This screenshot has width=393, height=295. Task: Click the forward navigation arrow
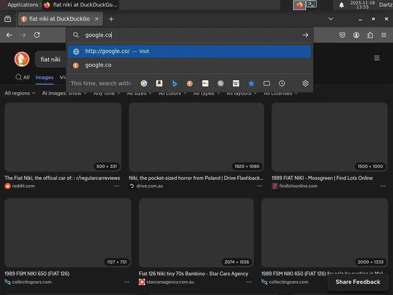click(23, 35)
